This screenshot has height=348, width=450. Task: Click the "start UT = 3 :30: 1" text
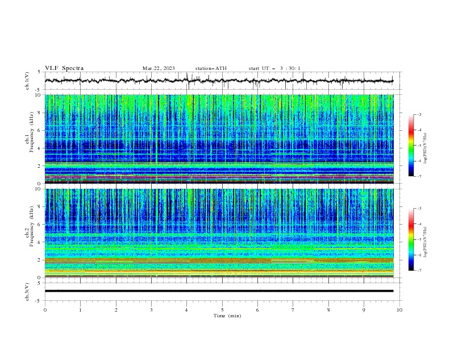tap(274, 68)
